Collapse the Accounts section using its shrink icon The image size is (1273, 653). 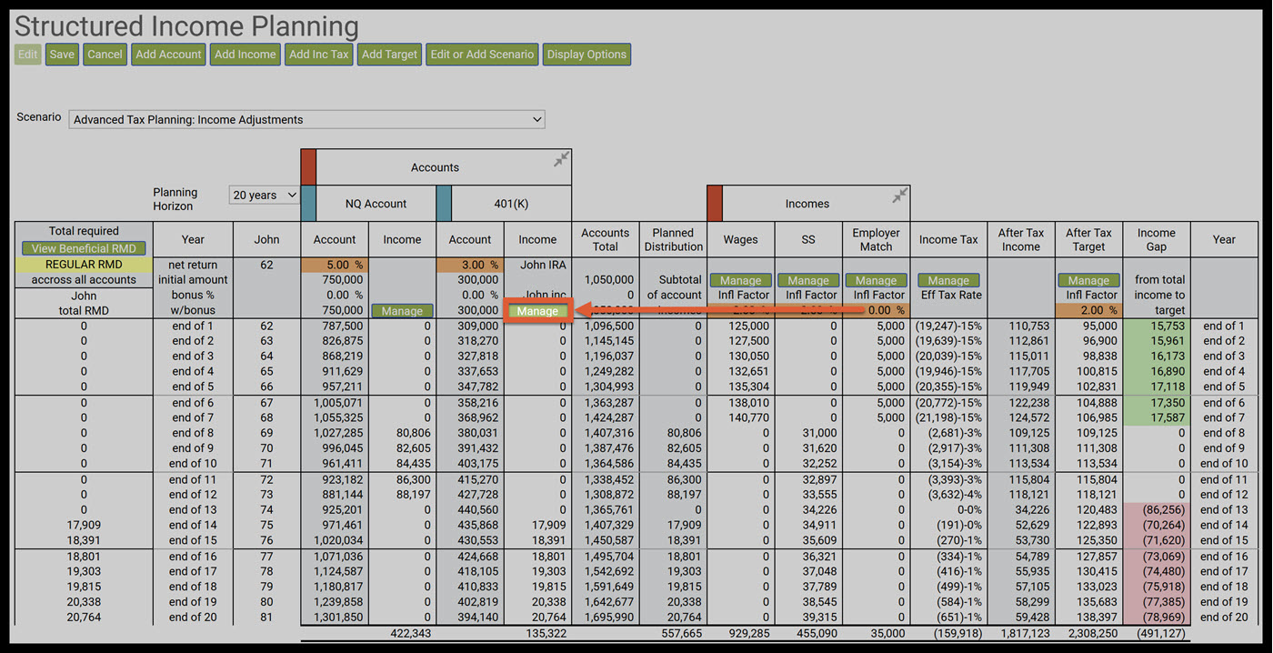pyautogui.click(x=561, y=159)
